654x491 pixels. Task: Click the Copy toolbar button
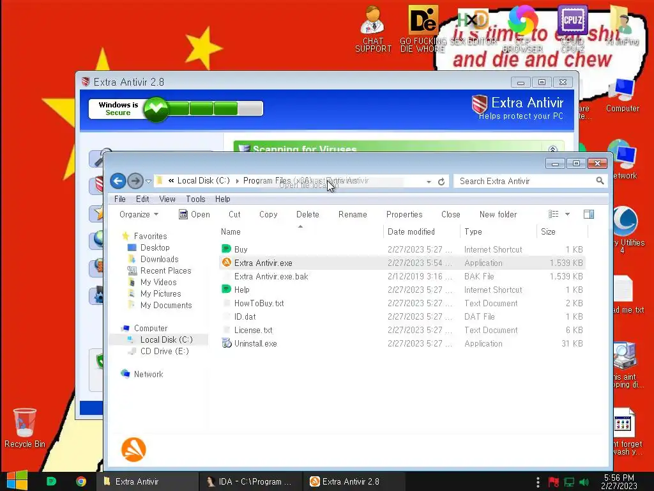point(268,215)
